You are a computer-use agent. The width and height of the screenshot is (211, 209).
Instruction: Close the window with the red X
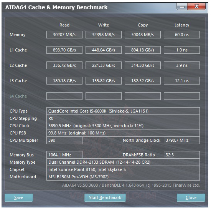196,6
